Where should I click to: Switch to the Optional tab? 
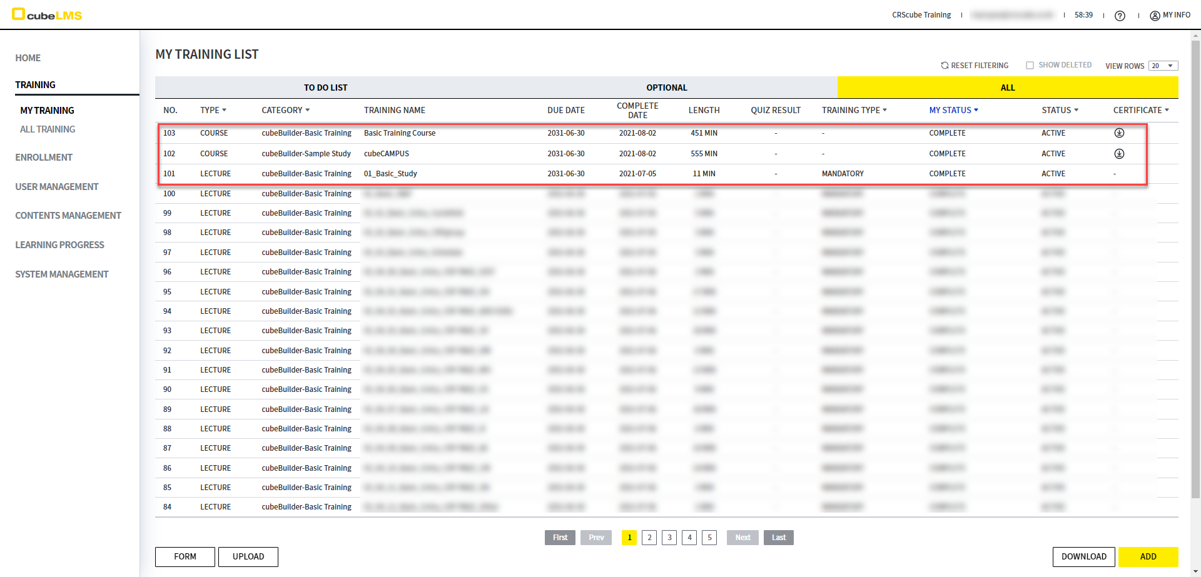tap(666, 88)
